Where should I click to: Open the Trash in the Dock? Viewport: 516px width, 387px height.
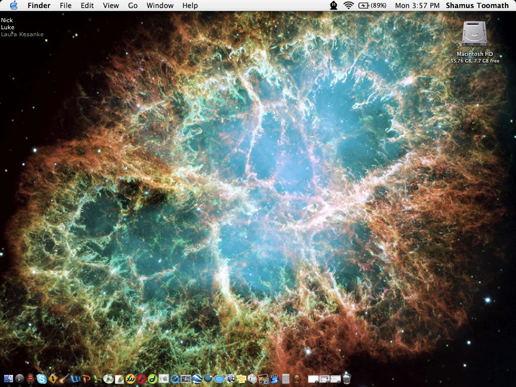347,378
